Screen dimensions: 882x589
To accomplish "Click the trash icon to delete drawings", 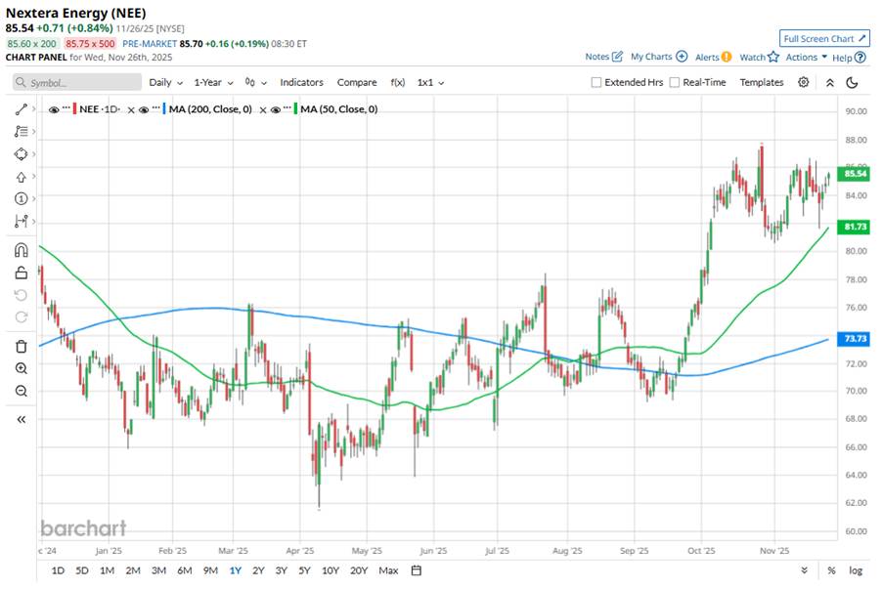I will click(x=21, y=346).
